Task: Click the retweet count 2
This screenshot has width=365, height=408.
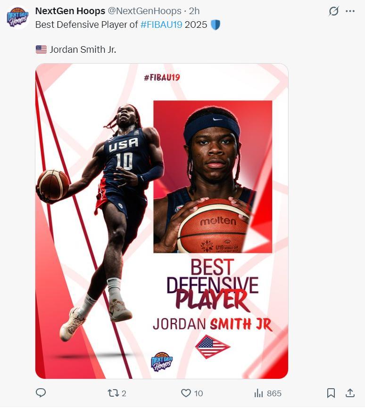Action: (x=124, y=393)
